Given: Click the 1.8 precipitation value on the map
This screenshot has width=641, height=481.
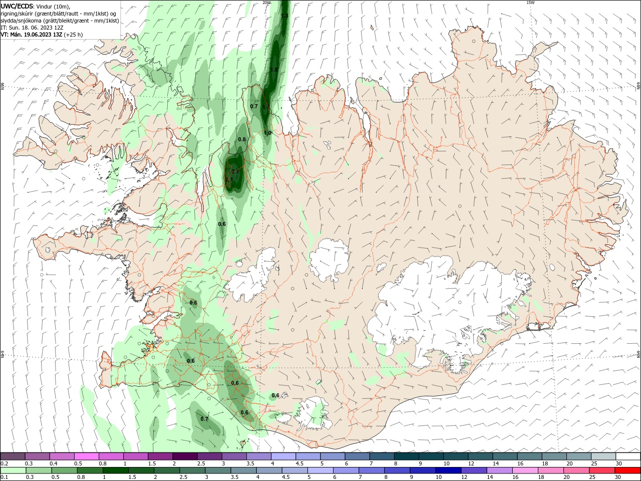Looking at the screenshot, I should (x=274, y=70).
